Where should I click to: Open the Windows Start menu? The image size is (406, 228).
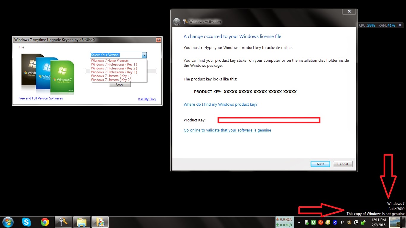coord(8,222)
